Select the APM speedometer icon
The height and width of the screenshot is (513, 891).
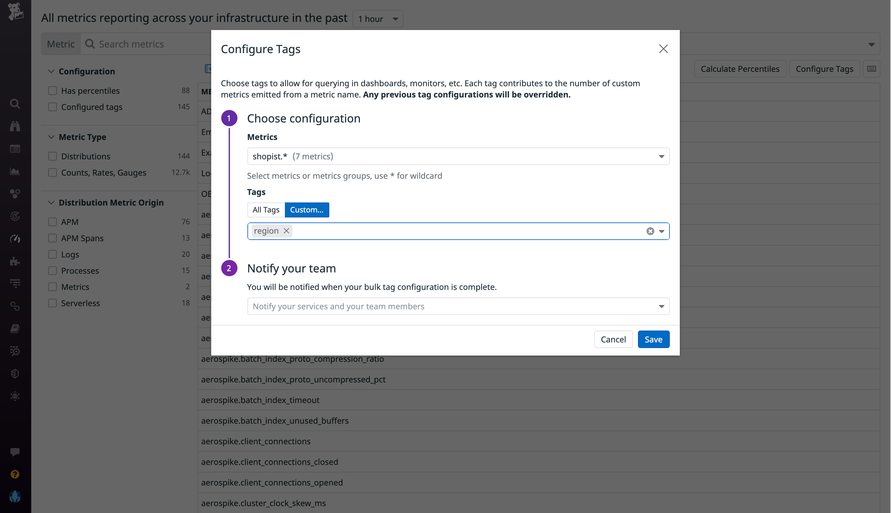[15, 238]
